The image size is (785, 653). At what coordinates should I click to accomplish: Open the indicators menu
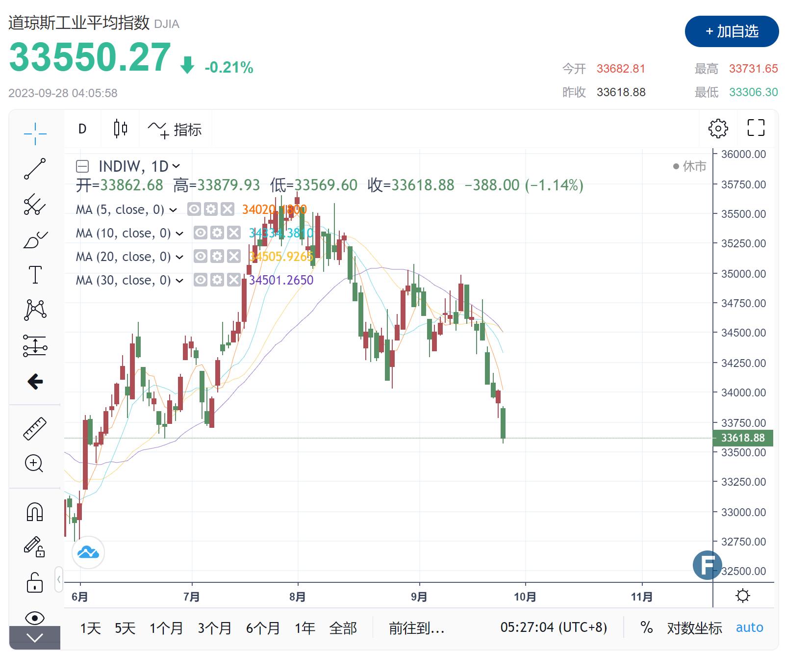tap(175, 130)
